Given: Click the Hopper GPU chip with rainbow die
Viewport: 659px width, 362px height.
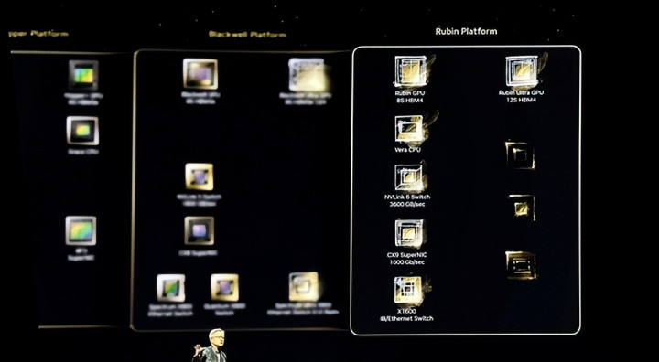Looking at the screenshot, I should [x=83, y=75].
